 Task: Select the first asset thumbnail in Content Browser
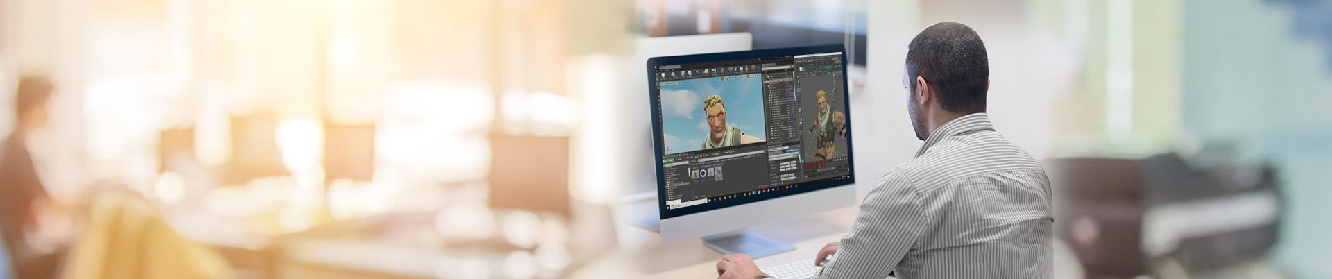coord(696,174)
